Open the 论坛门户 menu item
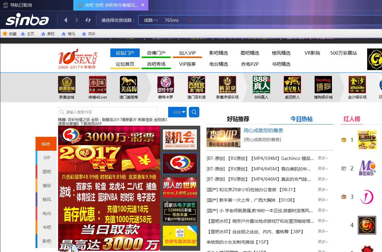 coord(125,53)
